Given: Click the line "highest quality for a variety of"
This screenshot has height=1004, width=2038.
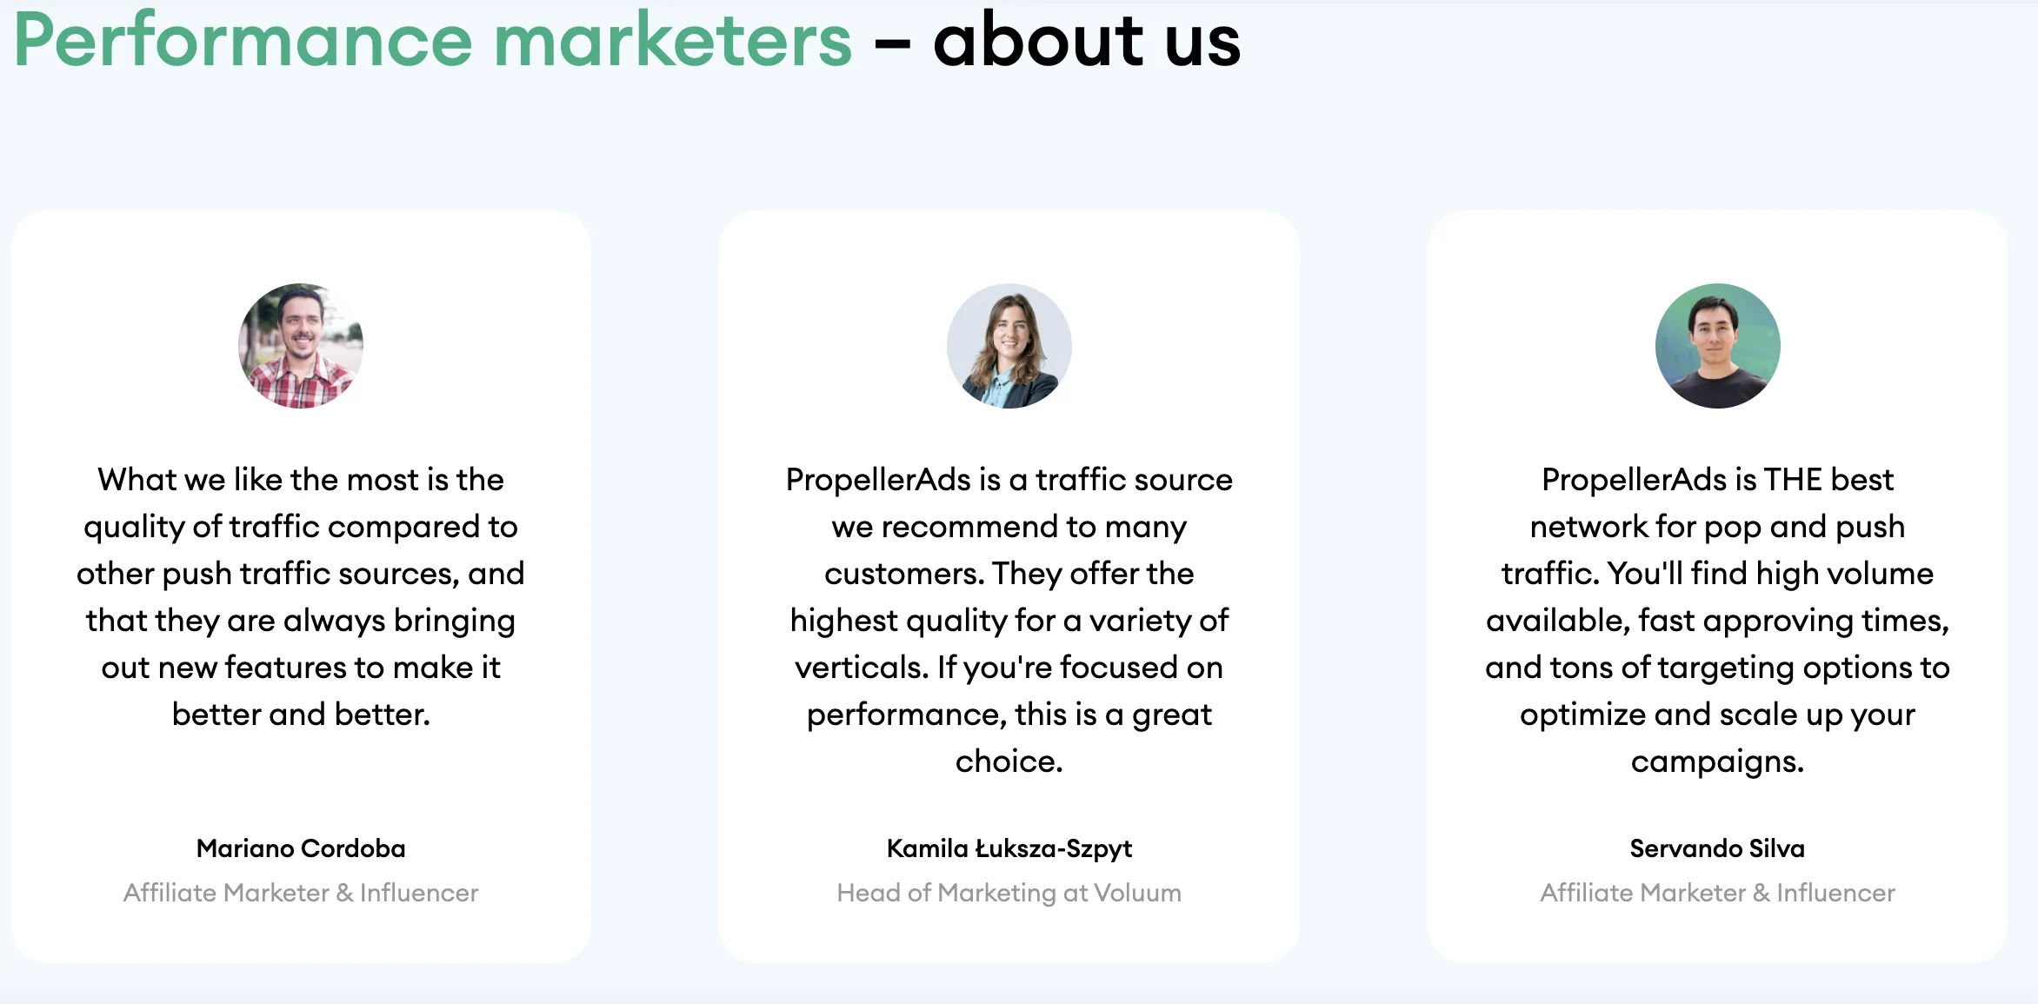Looking at the screenshot, I should 1009,621.
